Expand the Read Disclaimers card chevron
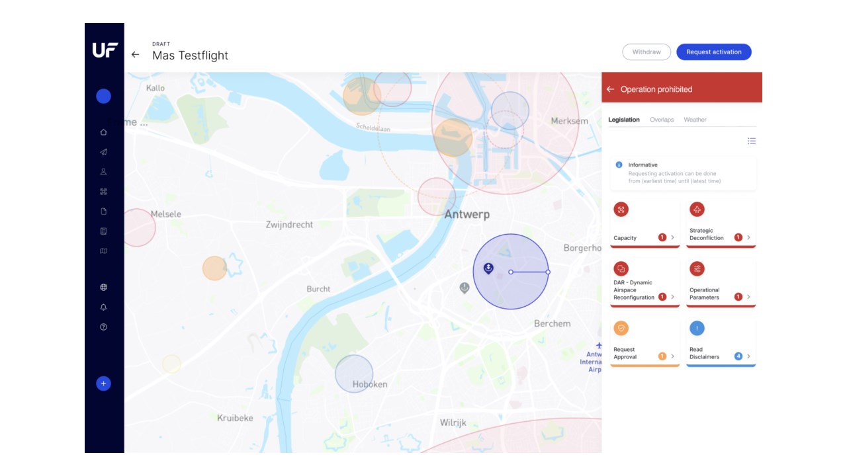This screenshot has width=847, height=476. pyautogui.click(x=749, y=356)
